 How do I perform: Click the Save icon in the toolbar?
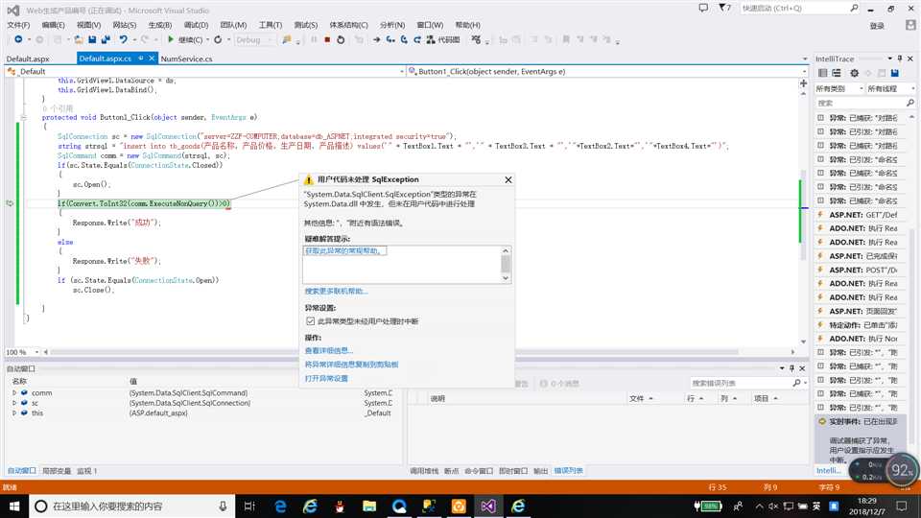[92, 39]
